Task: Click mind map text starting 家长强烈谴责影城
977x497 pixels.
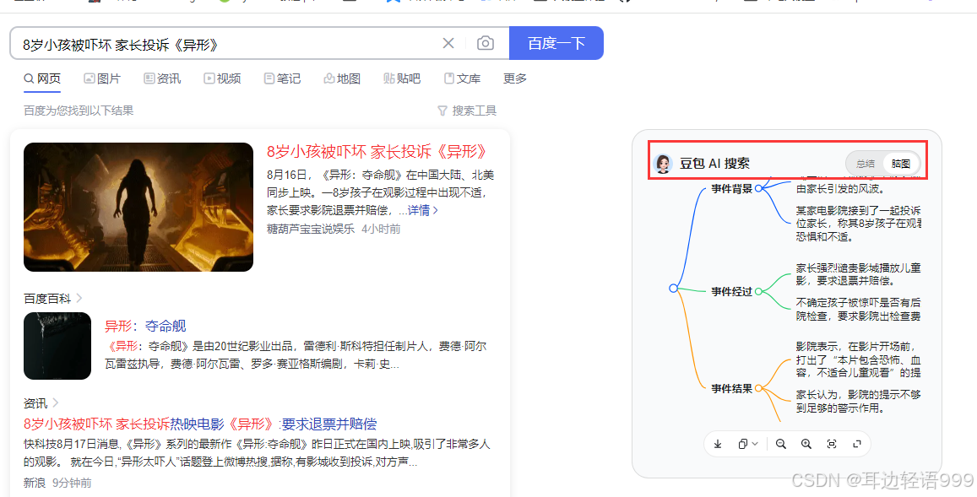Action: click(x=859, y=274)
